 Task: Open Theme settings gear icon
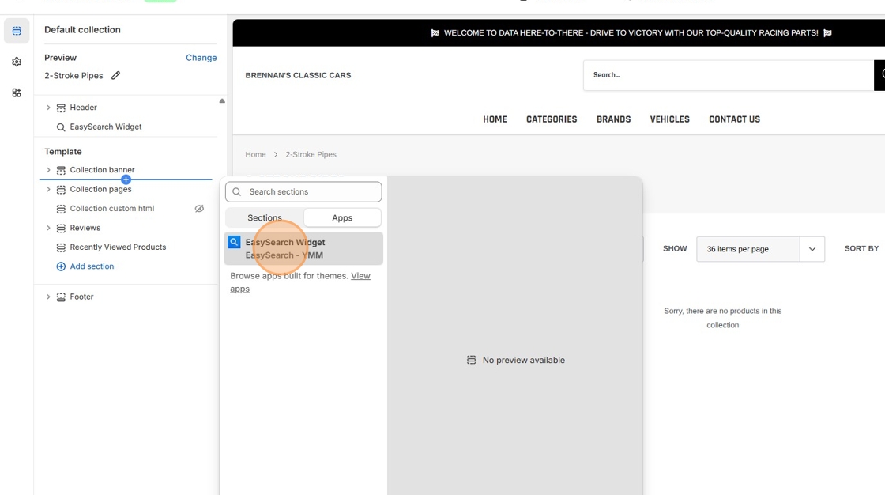click(17, 62)
